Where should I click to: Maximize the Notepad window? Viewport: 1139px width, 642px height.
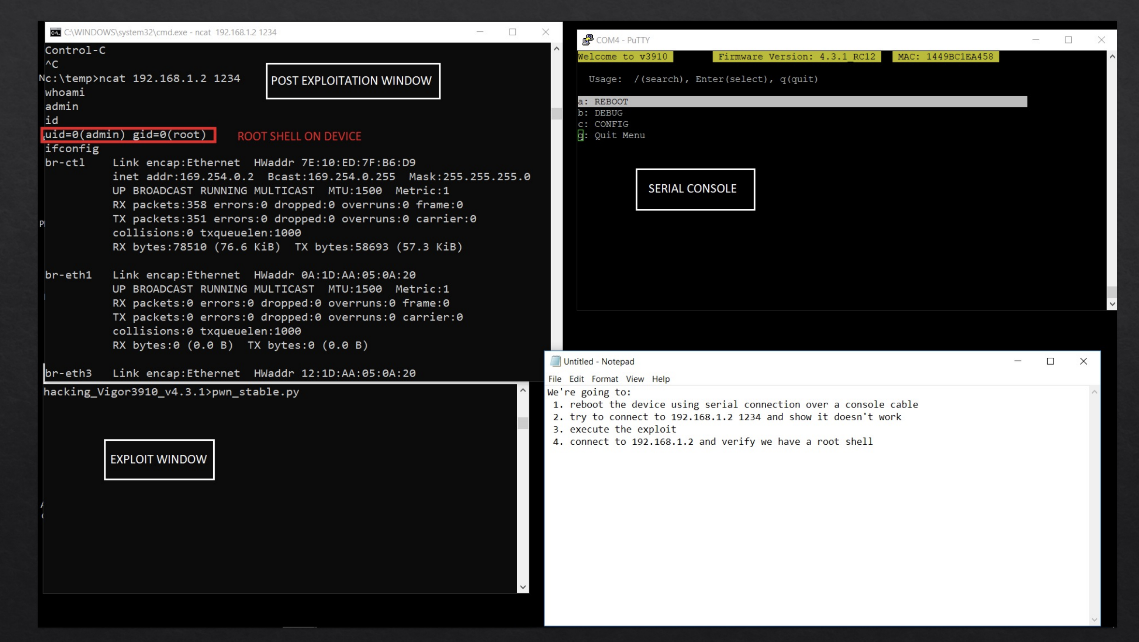1051,361
